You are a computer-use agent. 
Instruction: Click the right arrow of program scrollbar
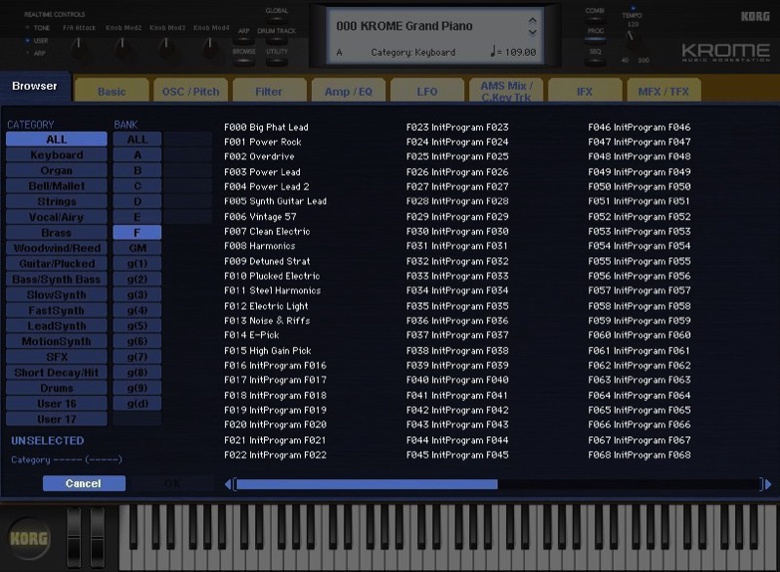point(768,484)
